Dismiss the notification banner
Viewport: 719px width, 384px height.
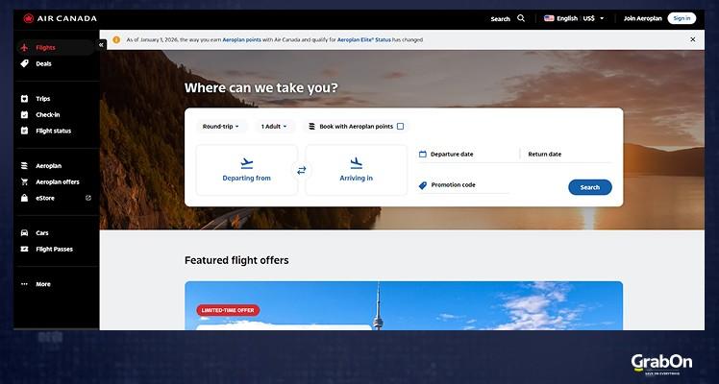pos(693,39)
